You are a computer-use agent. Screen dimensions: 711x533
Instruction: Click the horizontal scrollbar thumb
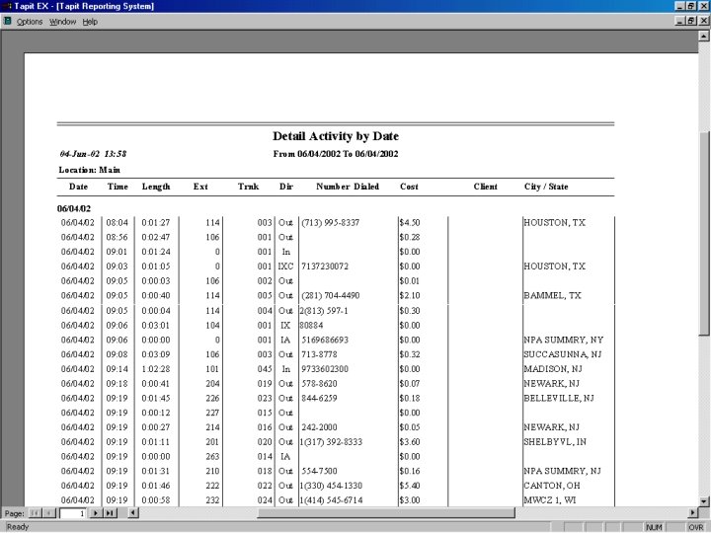click(386, 513)
